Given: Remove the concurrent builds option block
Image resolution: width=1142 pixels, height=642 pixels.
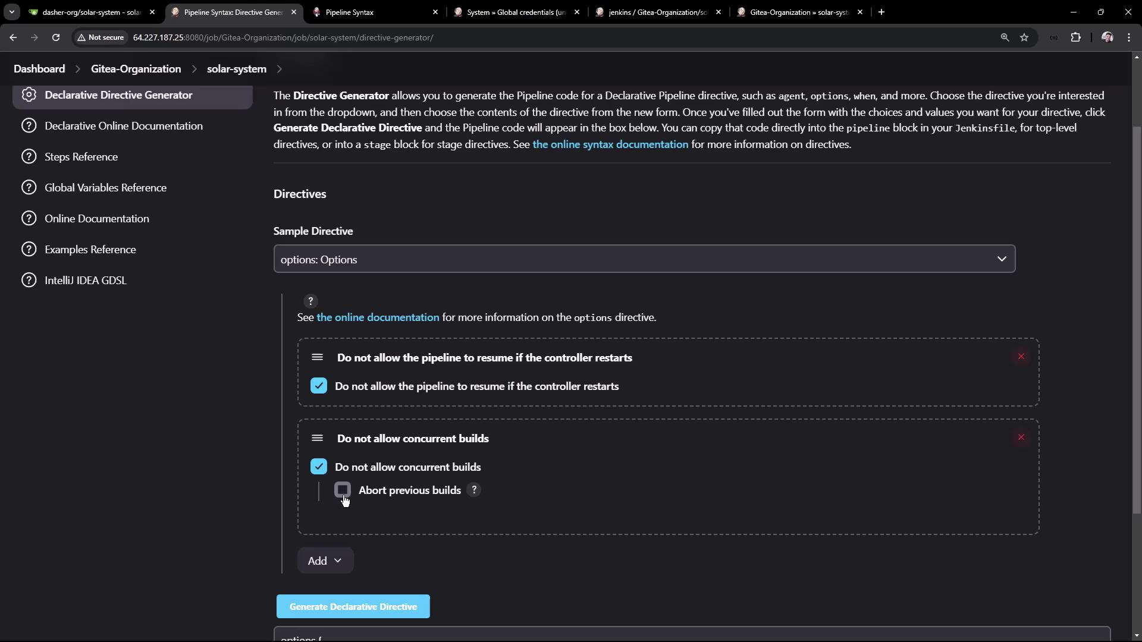Looking at the screenshot, I should 1021,438.
